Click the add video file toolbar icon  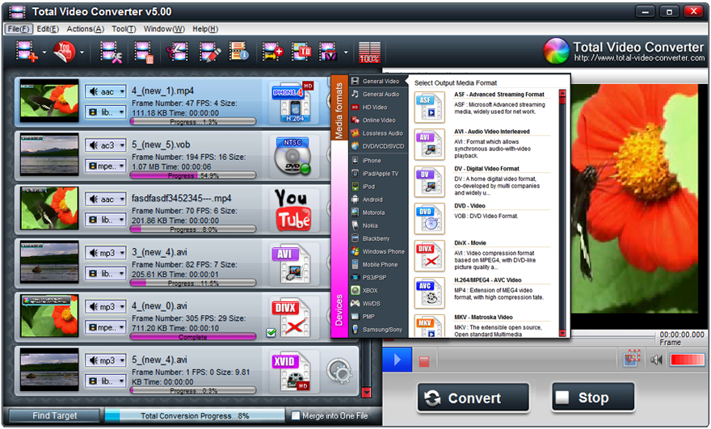26,52
